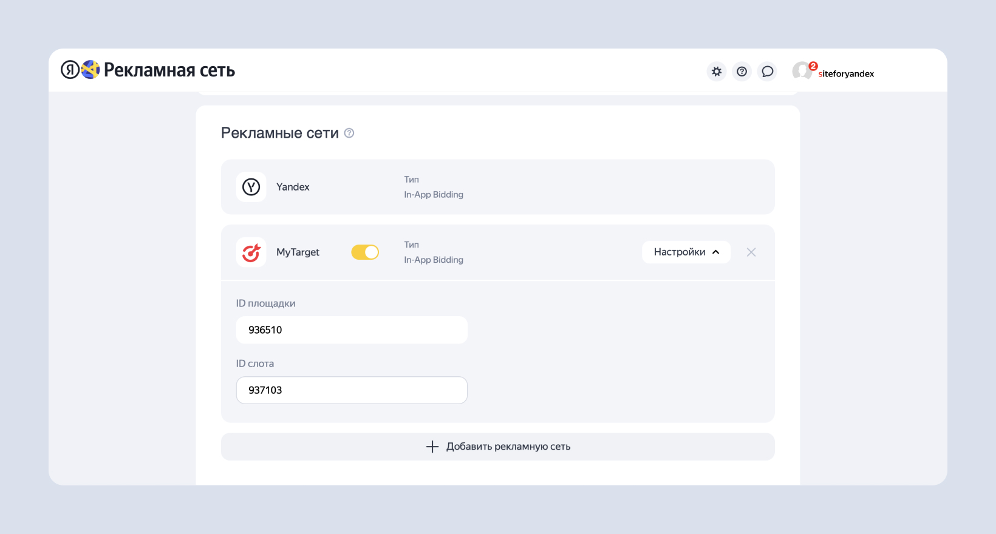Viewport: 996px width, 534px height.
Task: Disable the MyTarget network toggle
Action: coord(365,252)
